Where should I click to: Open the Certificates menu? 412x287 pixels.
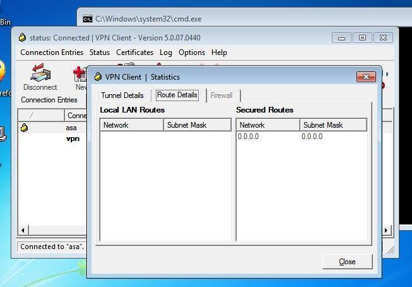point(134,52)
